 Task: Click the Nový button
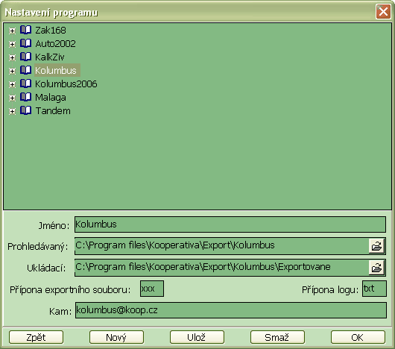(x=116, y=337)
